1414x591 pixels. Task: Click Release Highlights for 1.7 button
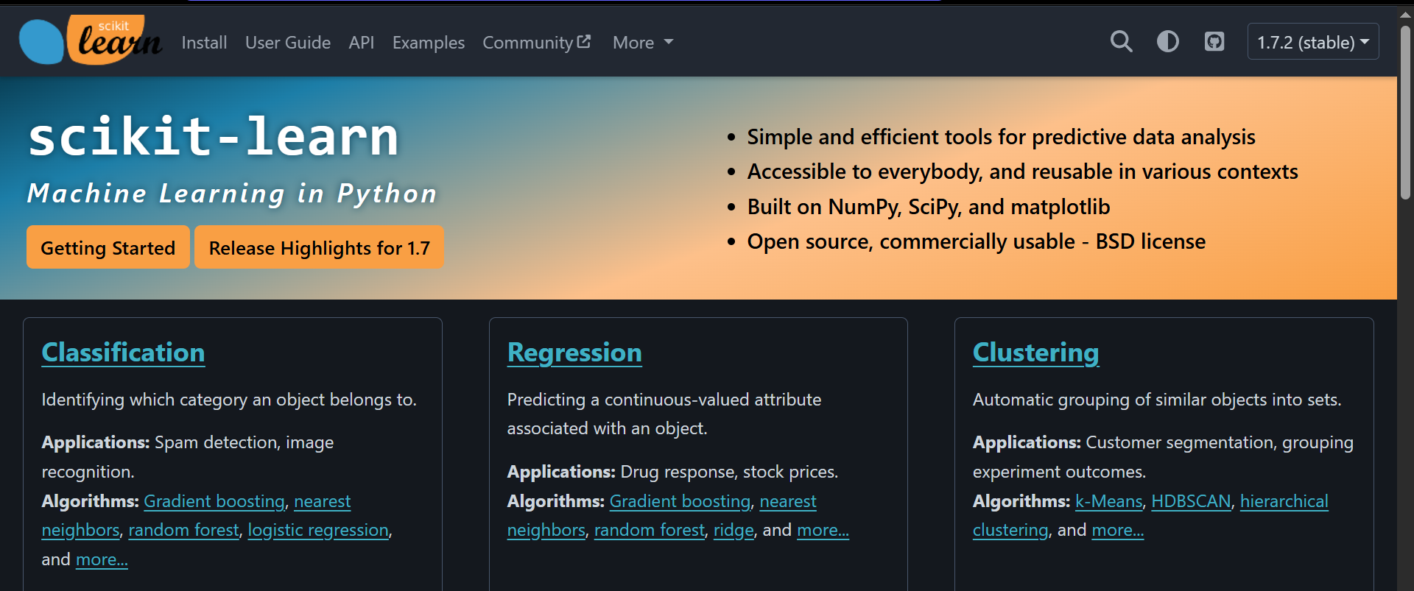(x=319, y=248)
